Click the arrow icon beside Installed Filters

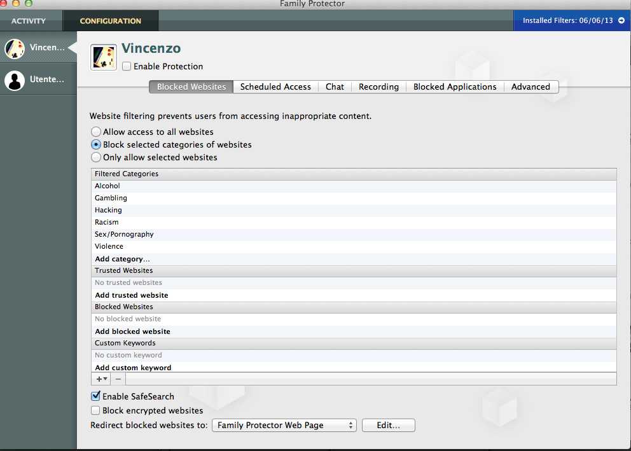click(621, 20)
